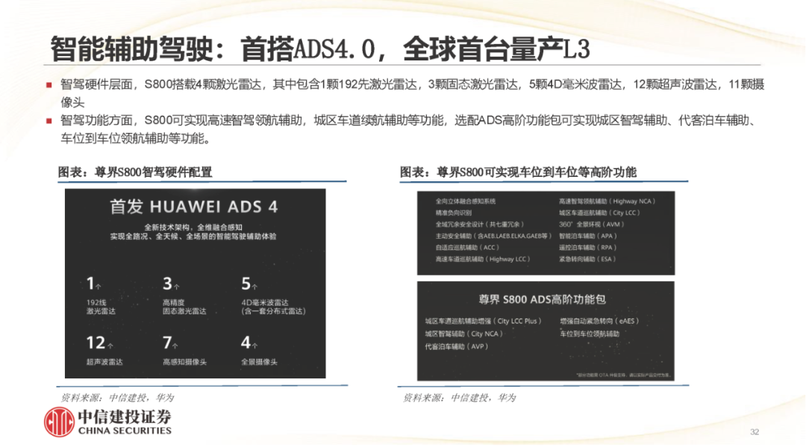This screenshot has height=447, width=806.
Task: Click the CITIC China Securities logo emblem
Action: pos(59,422)
